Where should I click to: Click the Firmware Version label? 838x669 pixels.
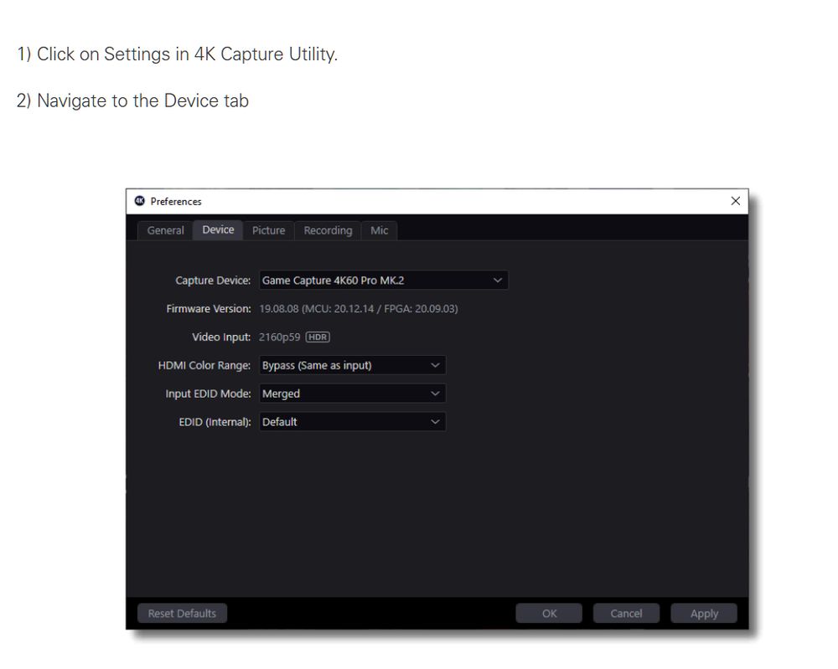(x=209, y=309)
